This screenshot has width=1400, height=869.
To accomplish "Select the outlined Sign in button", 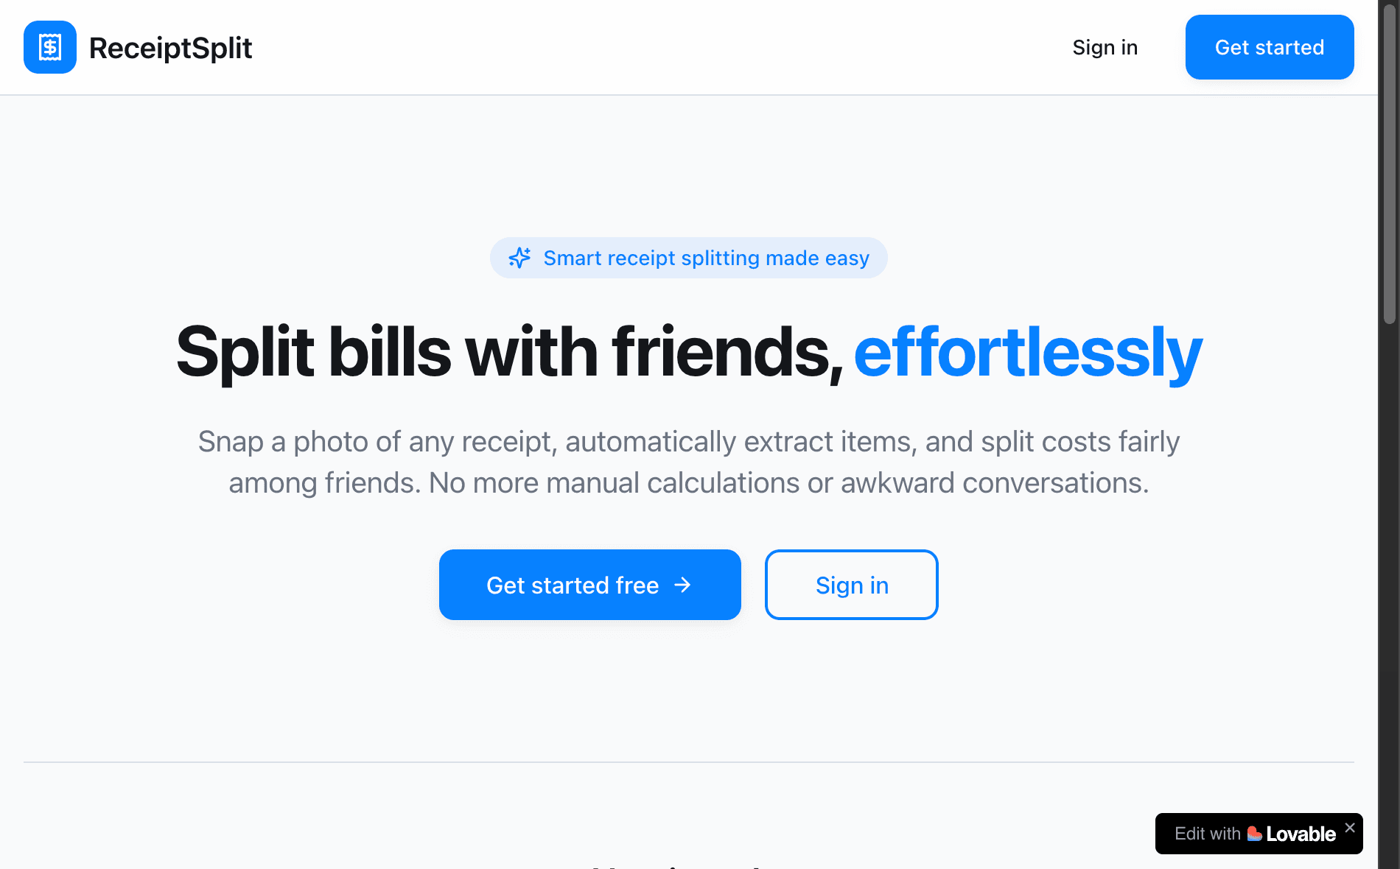I will (x=851, y=585).
